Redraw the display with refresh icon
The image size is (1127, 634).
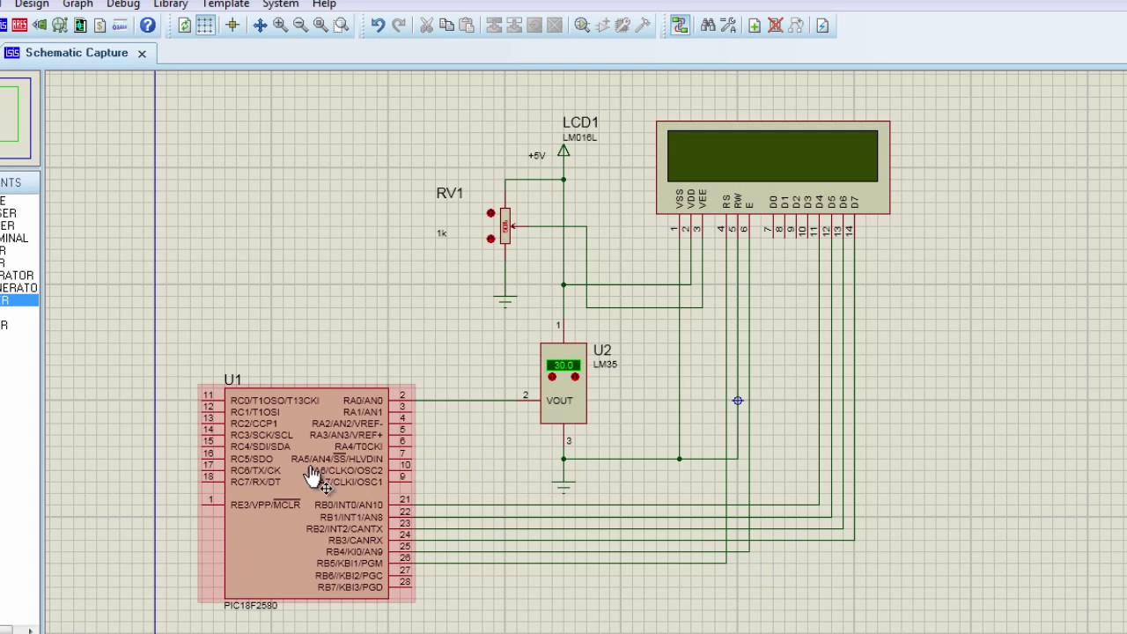coord(184,26)
